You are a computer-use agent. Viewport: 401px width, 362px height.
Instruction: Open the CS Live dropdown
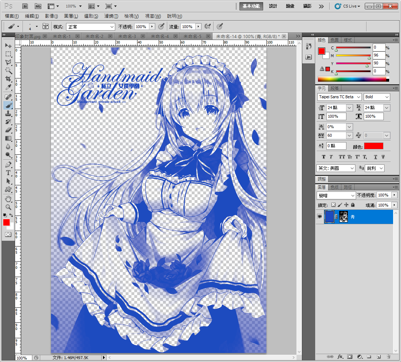point(347,6)
